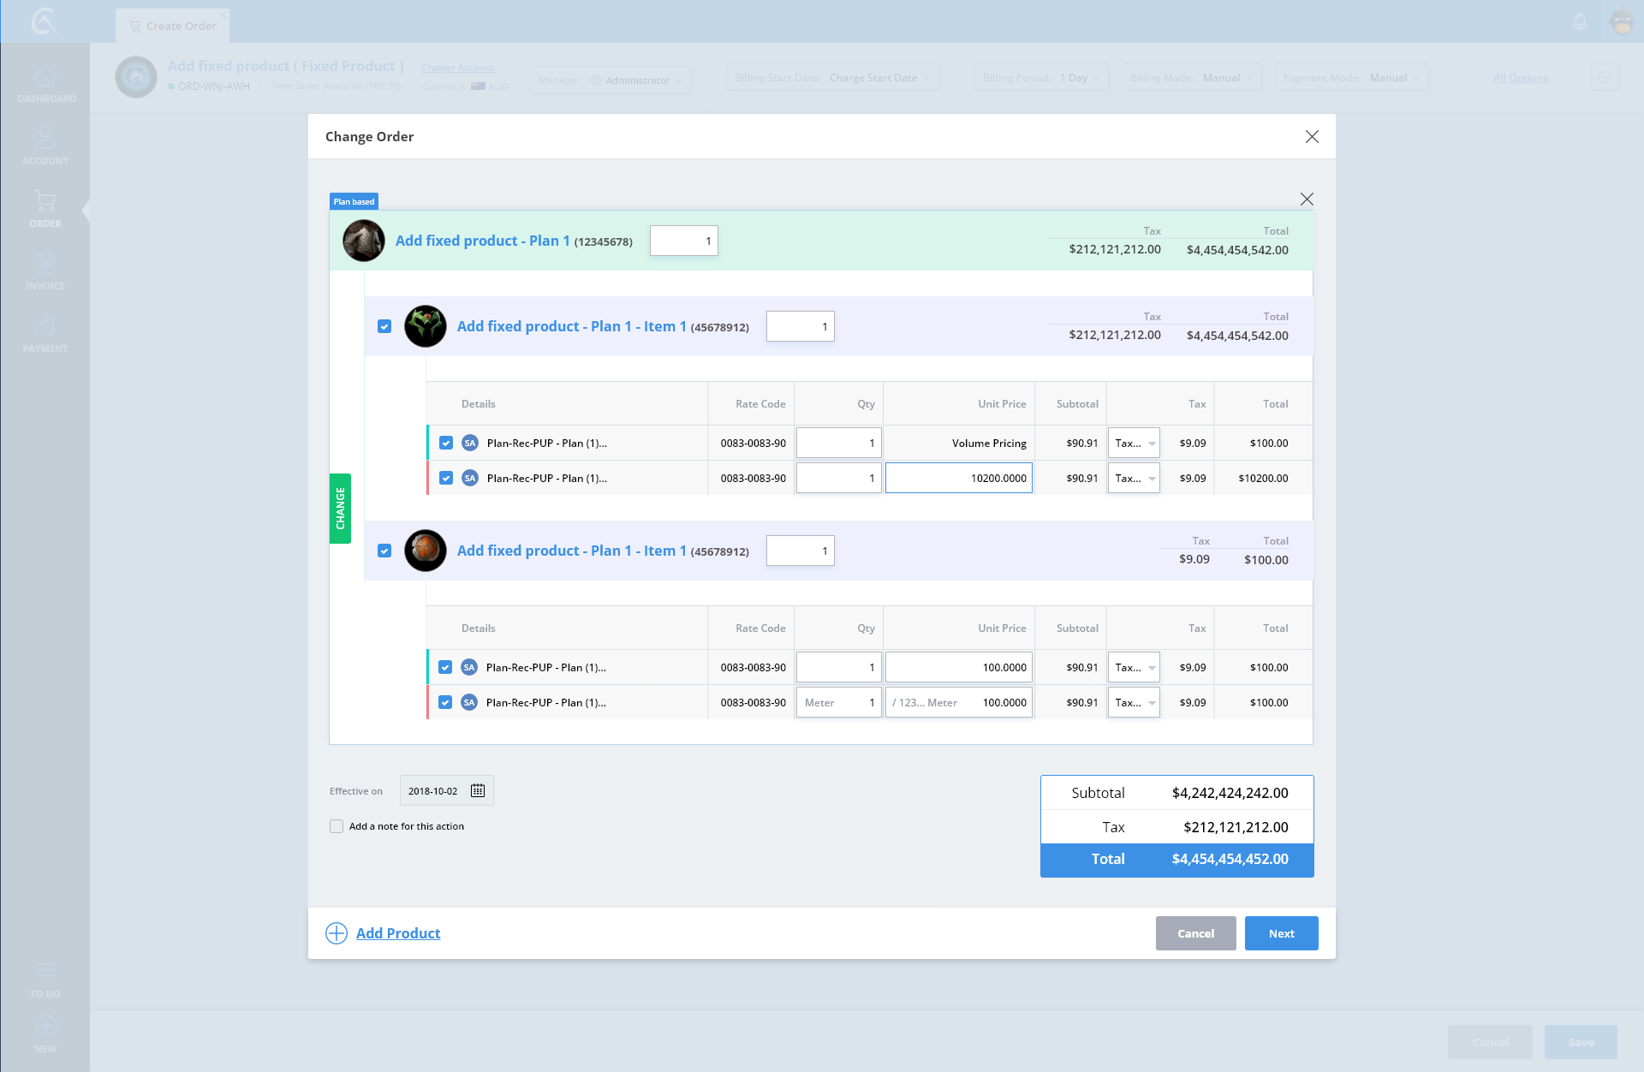
Task: Remove the Plan based product block
Action: (x=1307, y=200)
